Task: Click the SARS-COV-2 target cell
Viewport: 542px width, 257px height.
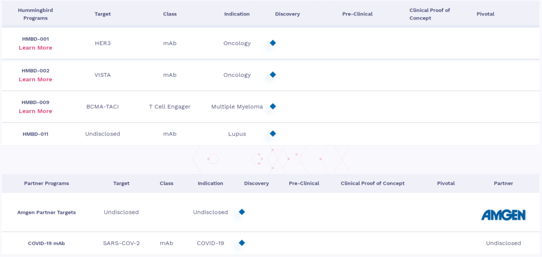Action: 121,243
